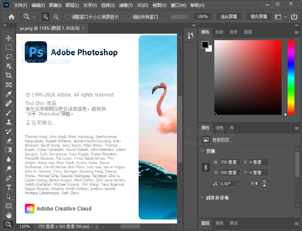Select the Spot Healing Brush tool
The height and width of the screenshot is (231, 302).
9,103
